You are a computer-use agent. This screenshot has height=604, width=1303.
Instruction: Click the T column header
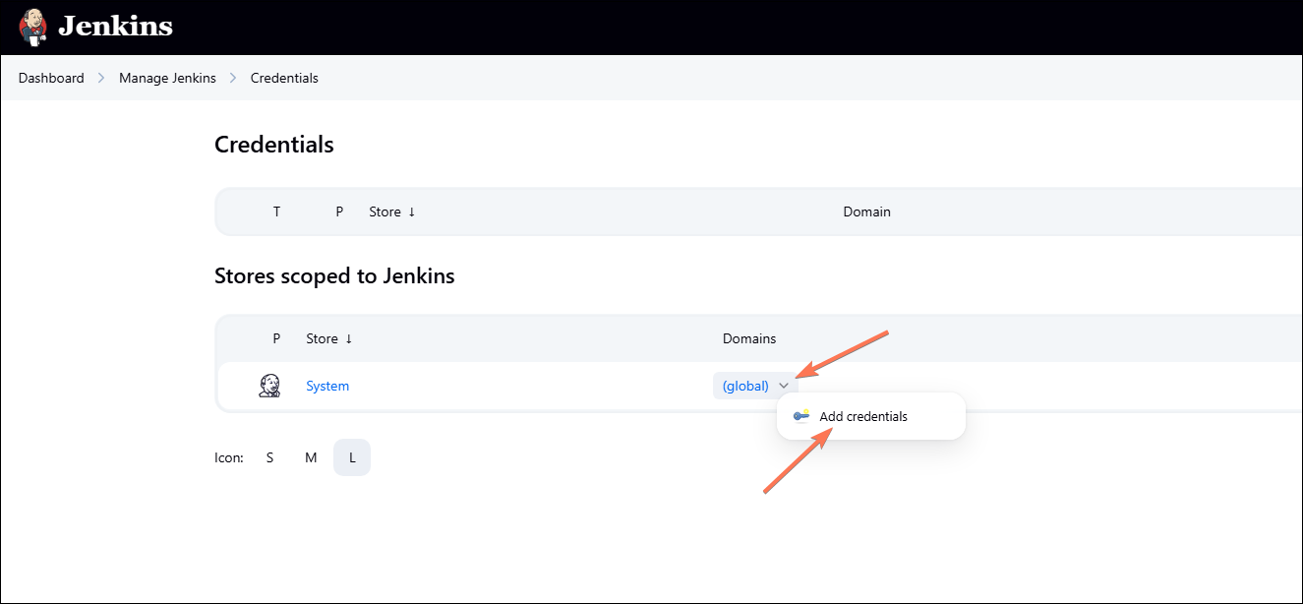point(276,211)
